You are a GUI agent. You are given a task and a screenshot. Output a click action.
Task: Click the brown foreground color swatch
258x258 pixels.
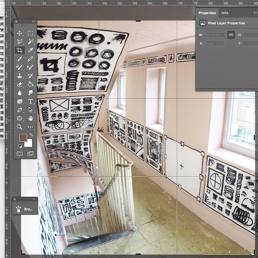click(23, 138)
